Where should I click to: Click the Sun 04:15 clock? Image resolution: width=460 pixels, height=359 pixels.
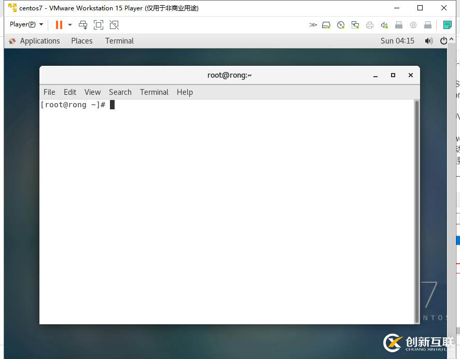(x=397, y=41)
